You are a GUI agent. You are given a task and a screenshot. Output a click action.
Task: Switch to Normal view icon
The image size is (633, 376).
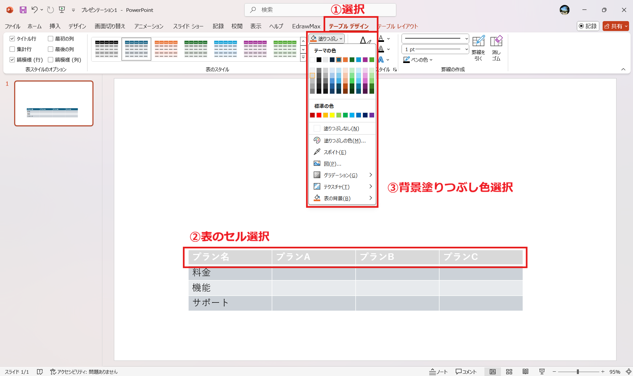(493, 372)
